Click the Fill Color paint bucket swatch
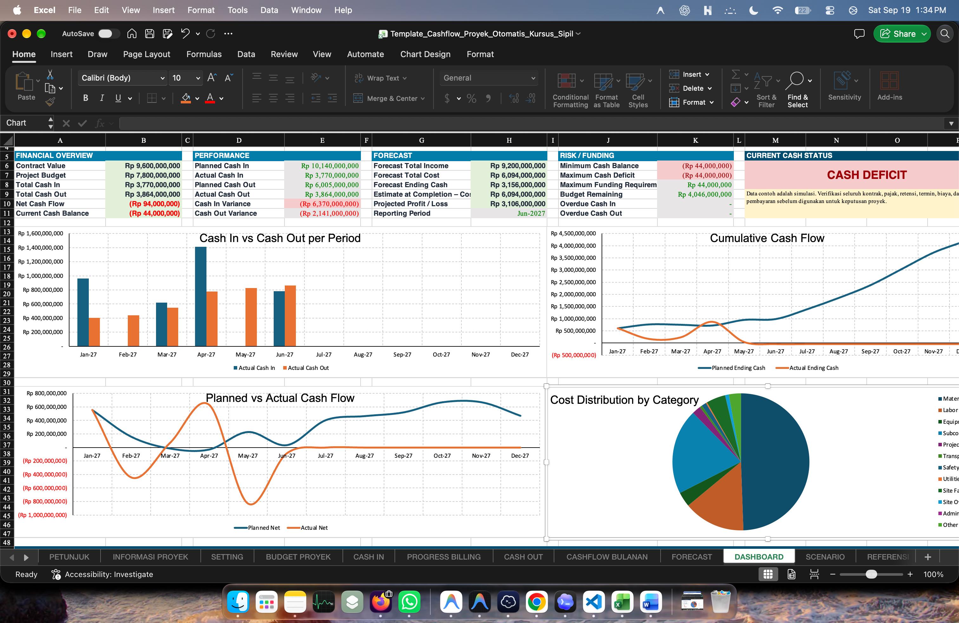This screenshot has width=959, height=623. point(186,98)
